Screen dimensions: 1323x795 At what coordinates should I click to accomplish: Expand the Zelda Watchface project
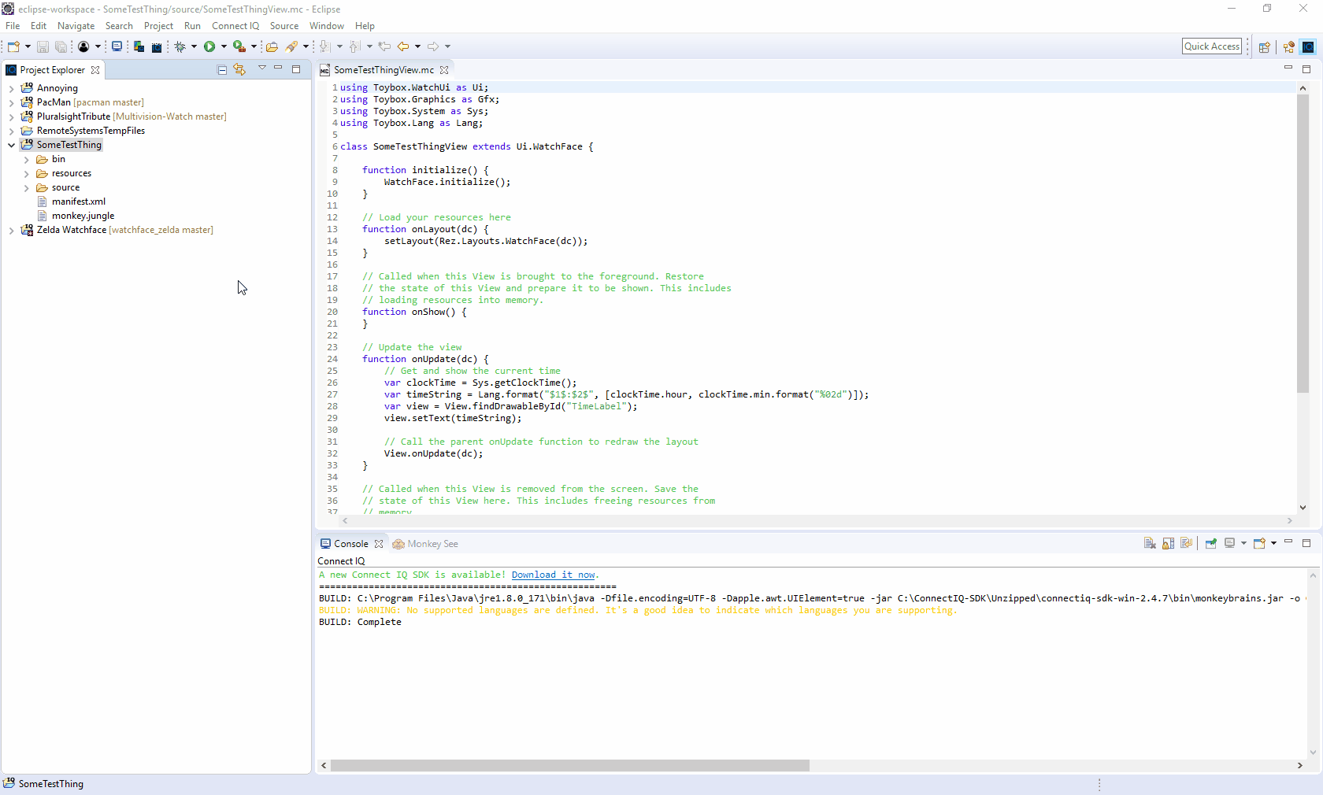(x=11, y=230)
